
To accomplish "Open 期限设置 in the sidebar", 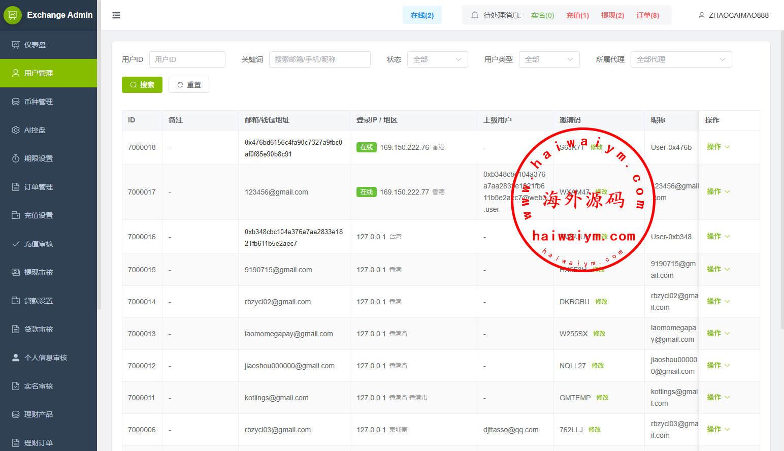I will 39,158.
